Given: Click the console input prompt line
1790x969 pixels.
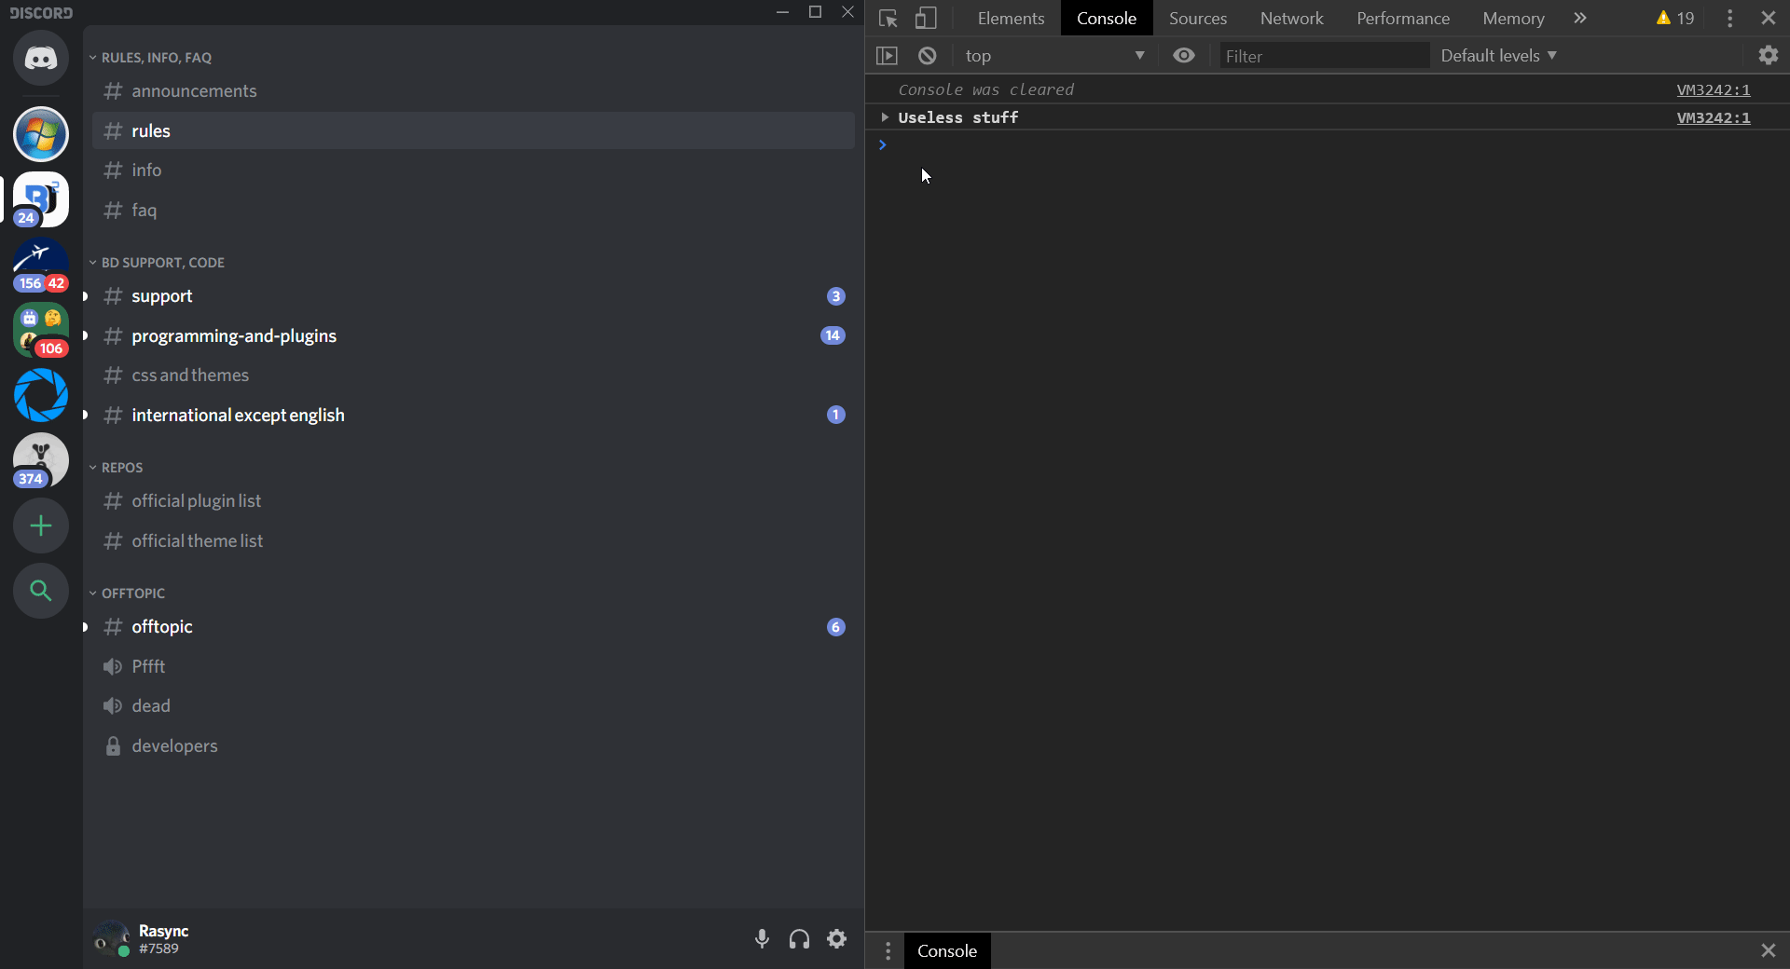Looking at the screenshot, I should point(1329,144).
